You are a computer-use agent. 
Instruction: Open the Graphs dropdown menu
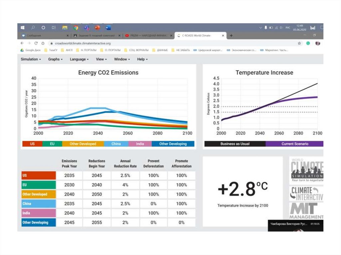click(55, 59)
